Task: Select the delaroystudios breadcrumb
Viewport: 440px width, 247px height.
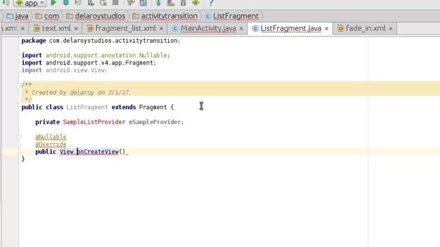Action: 96,16
